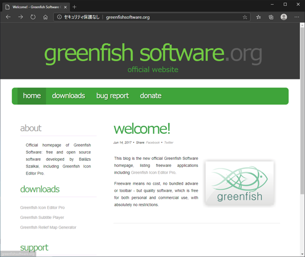Open a new tab with the plus button
Viewport: 305px width, 257px height.
(74, 7)
